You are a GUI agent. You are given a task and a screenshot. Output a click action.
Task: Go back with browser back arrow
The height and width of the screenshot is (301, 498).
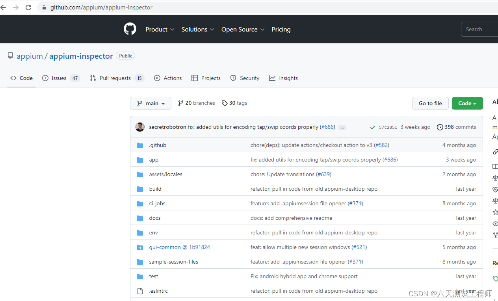pyautogui.click(x=3, y=7)
